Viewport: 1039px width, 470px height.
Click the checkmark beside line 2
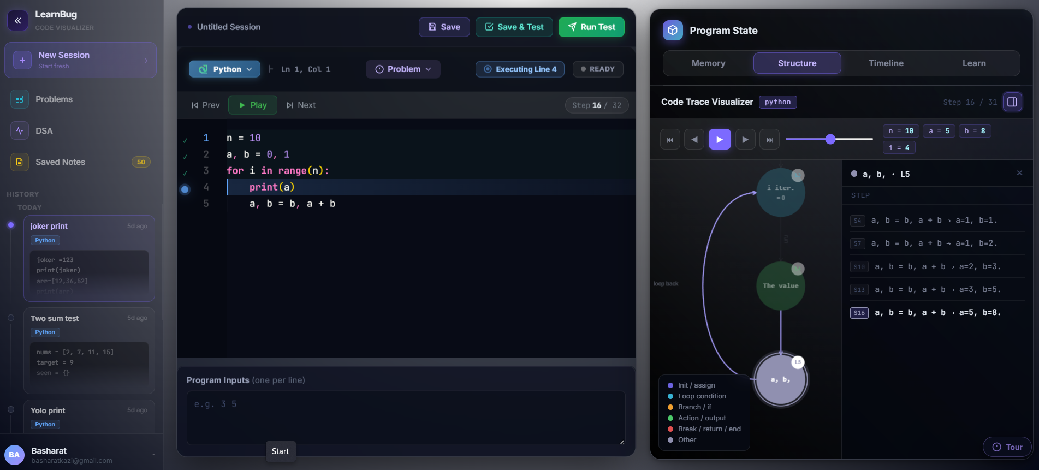click(x=185, y=157)
